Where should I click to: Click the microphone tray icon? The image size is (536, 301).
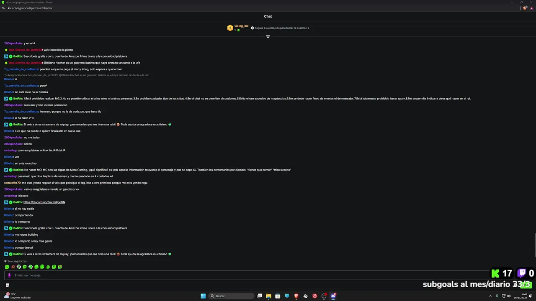click(x=497, y=296)
